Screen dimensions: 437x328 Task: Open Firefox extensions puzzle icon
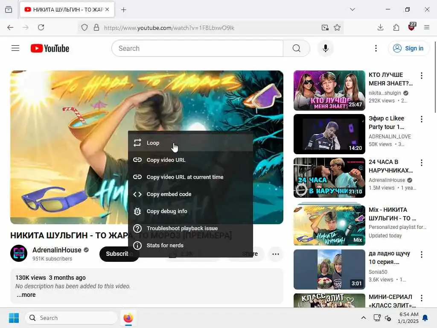click(396, 27)
